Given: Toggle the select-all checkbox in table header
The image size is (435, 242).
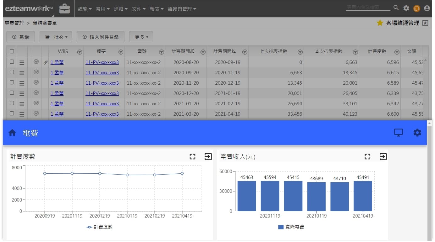Looking at the screenshot, I should coord(12,51).
